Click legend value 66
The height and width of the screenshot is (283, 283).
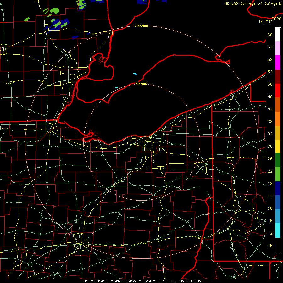270,35
